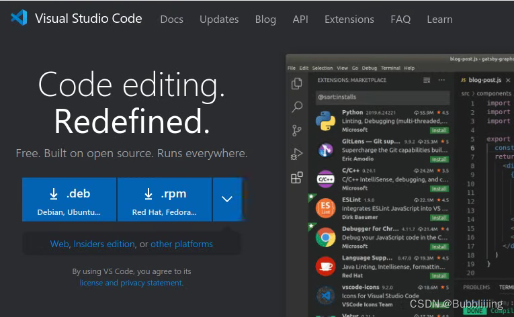The image size is (514, 317).
Task: Open the Terminal menu
Action: tap(390, 69)
